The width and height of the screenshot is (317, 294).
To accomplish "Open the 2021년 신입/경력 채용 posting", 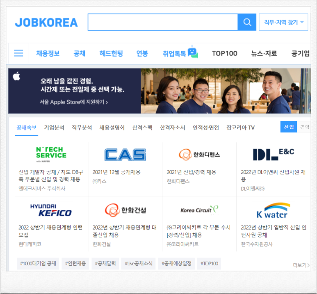I will click(x=192, y=172).
